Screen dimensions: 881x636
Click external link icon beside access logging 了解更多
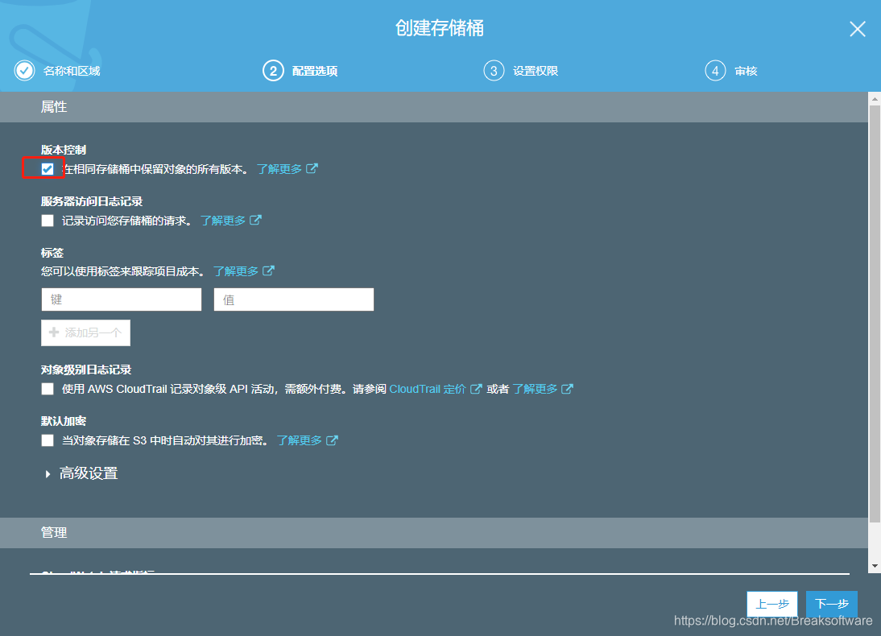pos(255,220)
